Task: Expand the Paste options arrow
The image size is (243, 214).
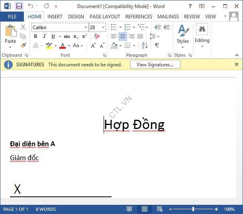Action: click(10, 47)
